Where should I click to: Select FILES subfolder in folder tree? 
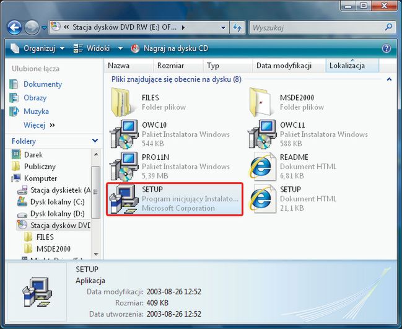pyautogui.click(x=45, y=237)
